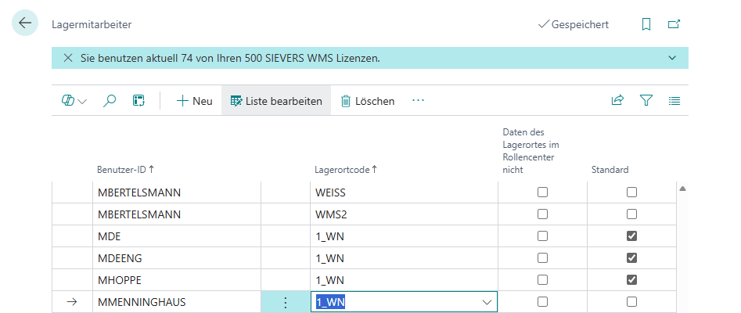Open page in new window icon

(673, 24)
